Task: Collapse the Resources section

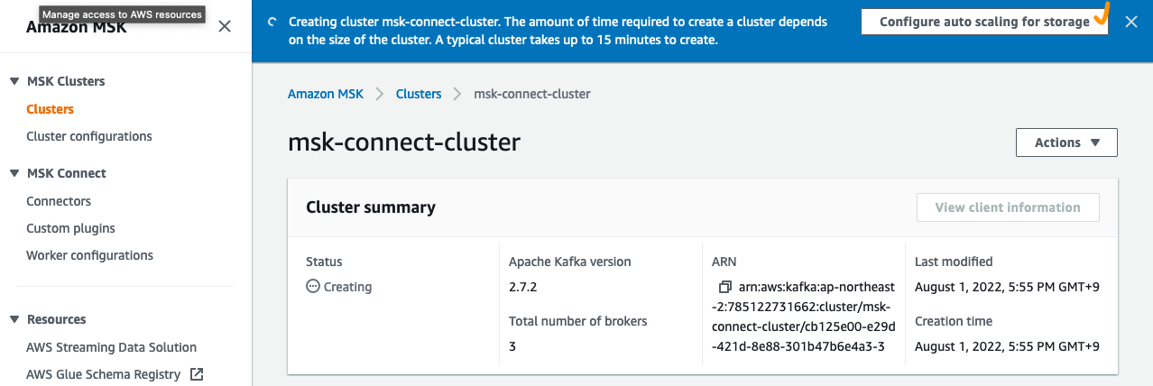Action: pyautogui.click(x=14, y=319)
